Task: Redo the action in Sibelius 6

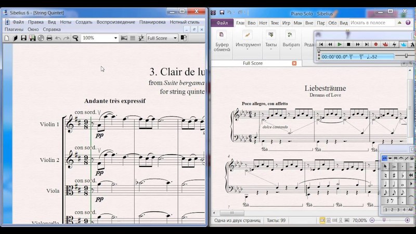Action: 67,38
